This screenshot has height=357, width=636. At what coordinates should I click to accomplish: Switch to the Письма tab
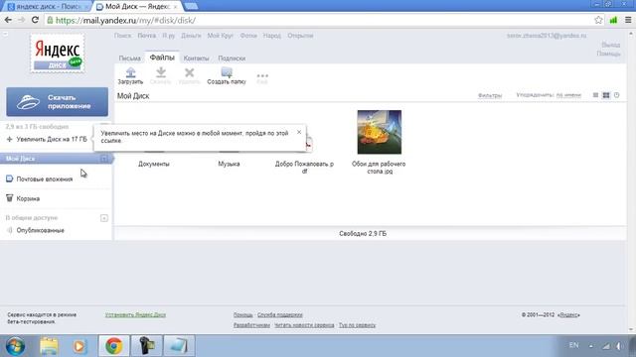click(x=130, y=59)
